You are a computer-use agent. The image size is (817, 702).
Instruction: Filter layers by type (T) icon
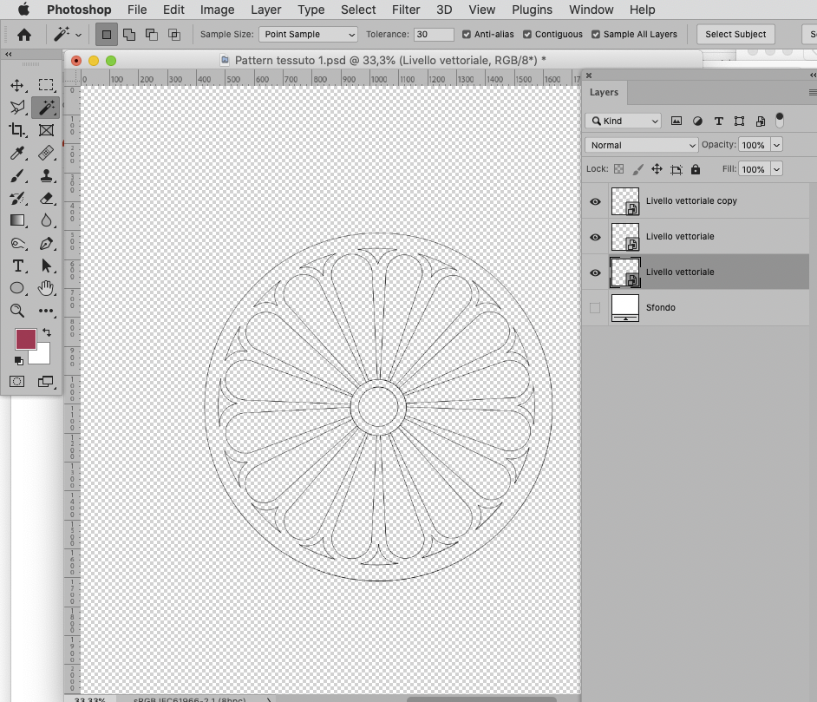(718, 121)
